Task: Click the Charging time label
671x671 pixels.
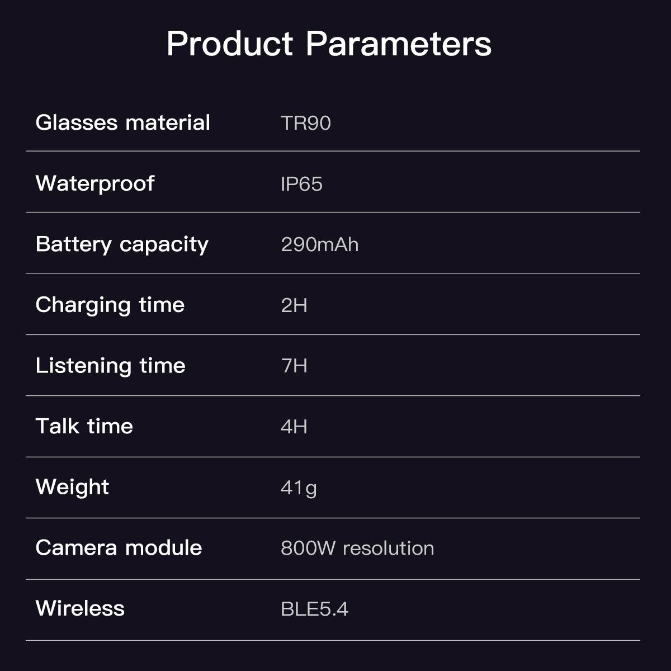Action: click(110, 305)
